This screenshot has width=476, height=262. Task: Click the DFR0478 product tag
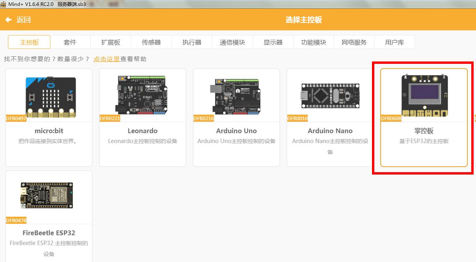click(16, 221)
